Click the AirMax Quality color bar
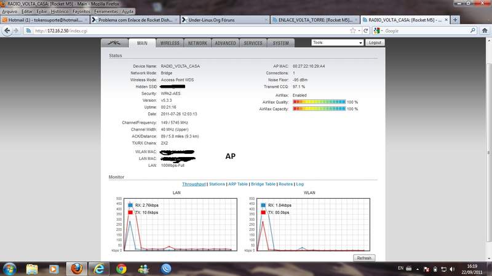Viewport: 492px width, 276px height. (x=319, y=102)
